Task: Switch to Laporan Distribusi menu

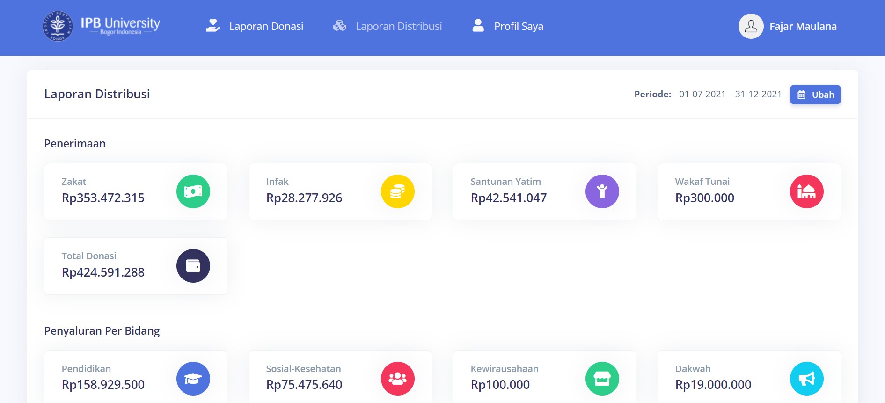Action: pos(388,26)
